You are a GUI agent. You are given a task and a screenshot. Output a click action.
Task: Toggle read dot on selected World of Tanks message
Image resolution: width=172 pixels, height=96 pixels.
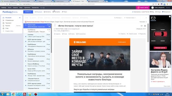pos(49,27)
